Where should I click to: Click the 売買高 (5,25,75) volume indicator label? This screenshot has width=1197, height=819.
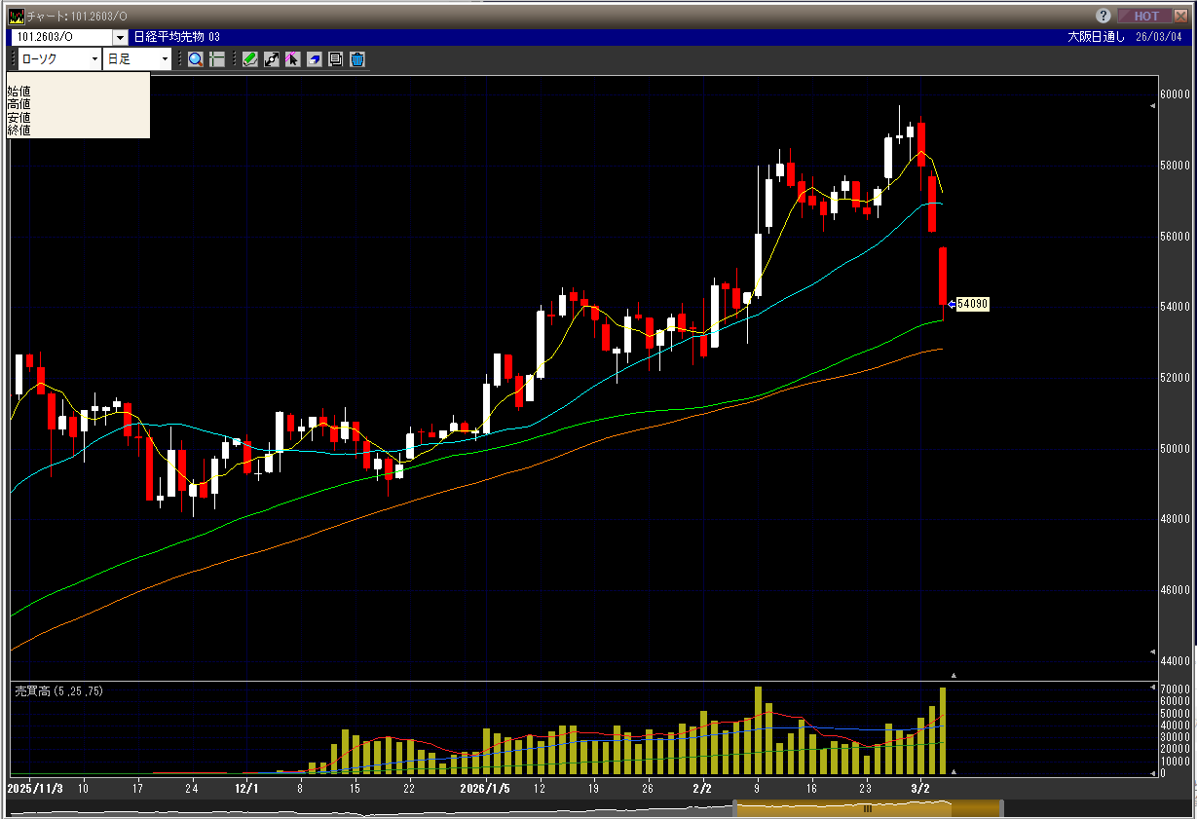tap(58, 690)
